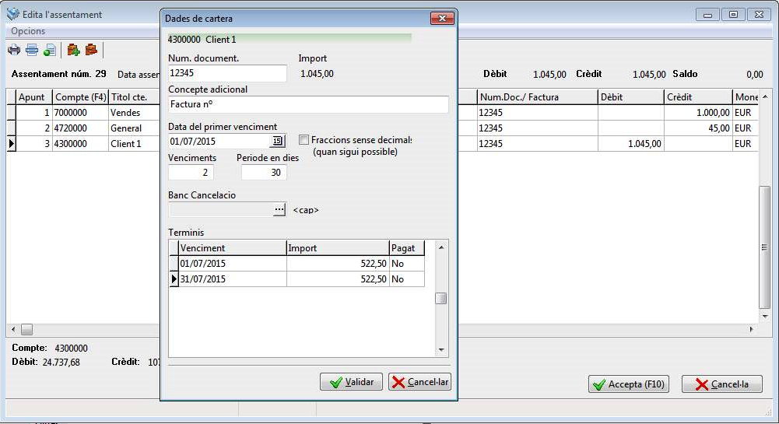
Task: Click Cancel·la in Edita l'assentament window
Action: [x=722, y=384]
